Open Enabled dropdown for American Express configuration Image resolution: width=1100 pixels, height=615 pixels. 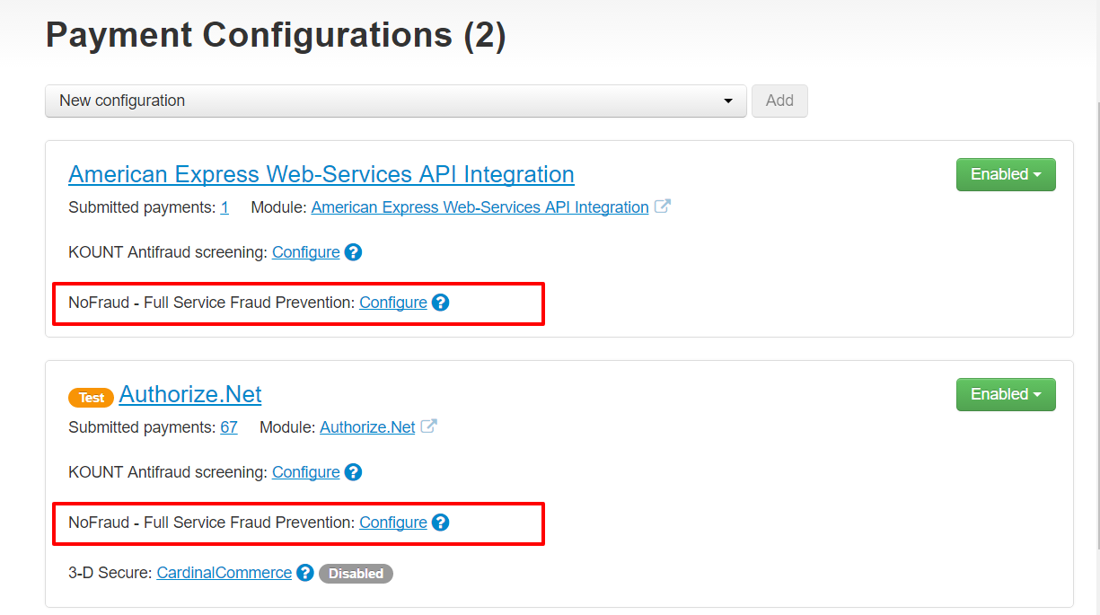click(x=1006, y=174)
